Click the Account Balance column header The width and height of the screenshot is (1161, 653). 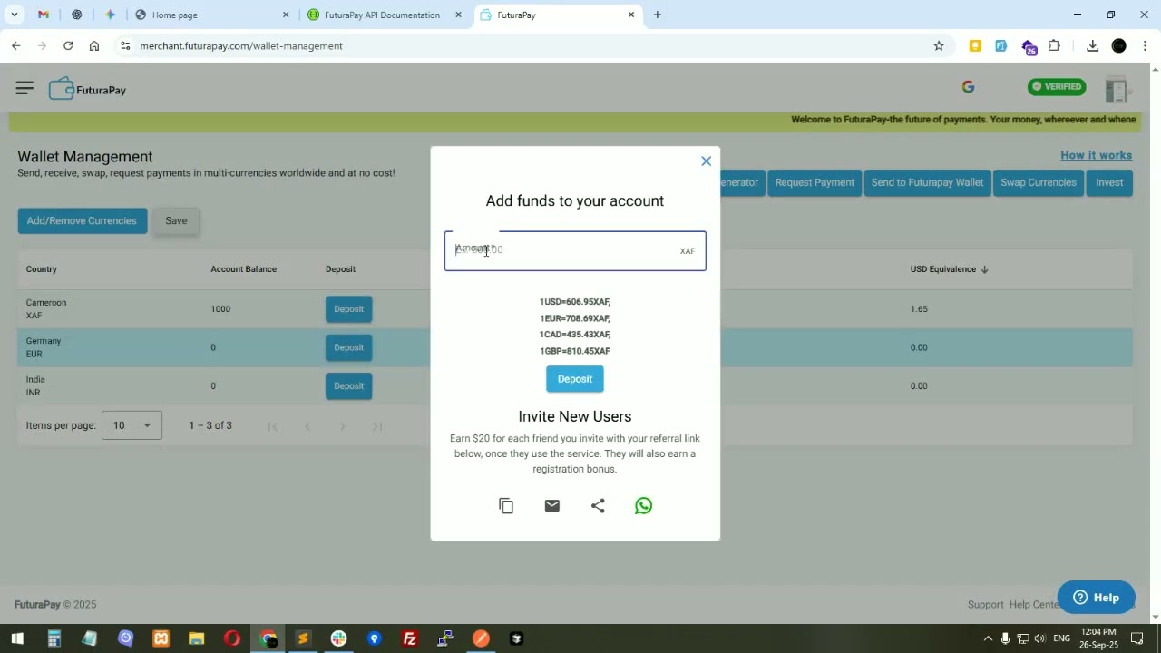click(244, 269)
